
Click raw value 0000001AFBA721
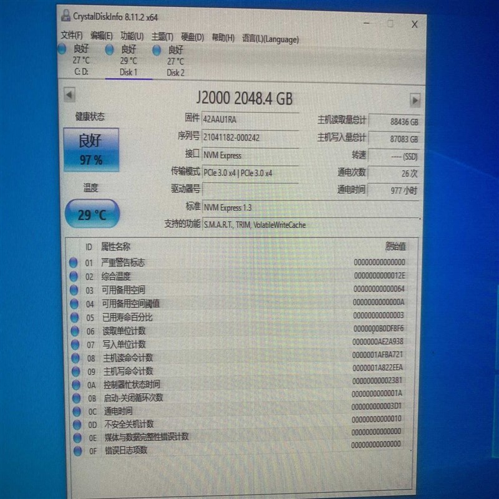click(377, 354)
